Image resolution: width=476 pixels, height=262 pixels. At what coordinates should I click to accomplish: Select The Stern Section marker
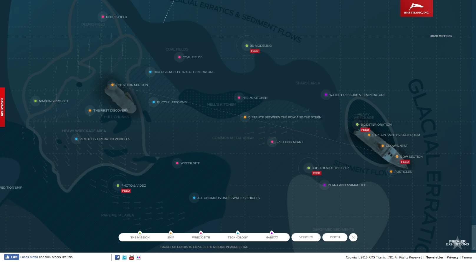click(x=112, y=85)
